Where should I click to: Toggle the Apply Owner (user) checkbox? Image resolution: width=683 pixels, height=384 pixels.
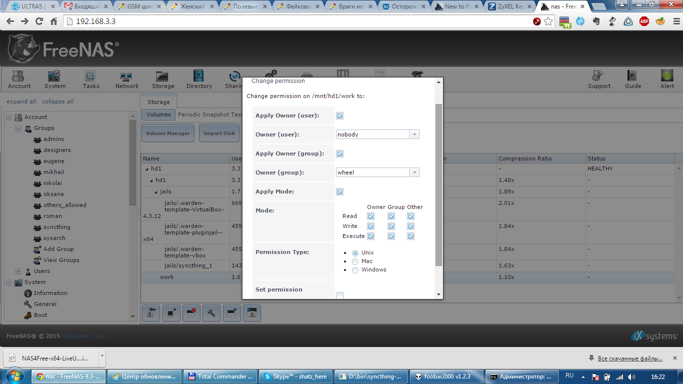point(340,115)
